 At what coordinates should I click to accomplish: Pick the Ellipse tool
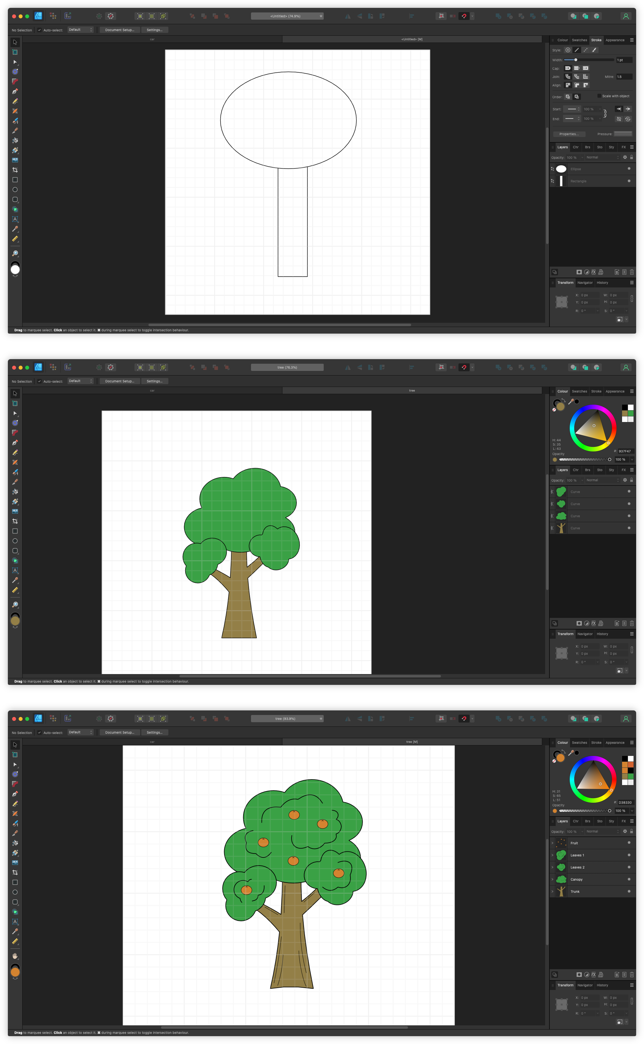[x=15, y=189]
